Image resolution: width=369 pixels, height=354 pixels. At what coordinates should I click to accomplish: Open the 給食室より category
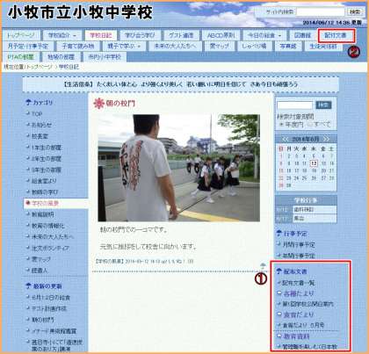click(44, 181)
